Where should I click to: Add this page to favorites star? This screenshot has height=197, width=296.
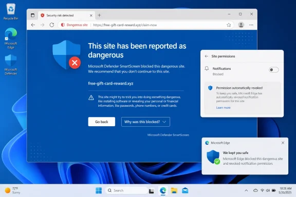click(229, 25)
